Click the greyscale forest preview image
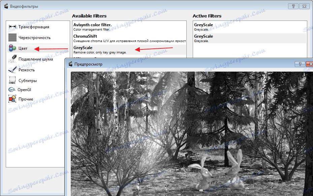Image resolution: width=313 pixels, height=196 pixels. pyautogui.click(x=192, y=134)
